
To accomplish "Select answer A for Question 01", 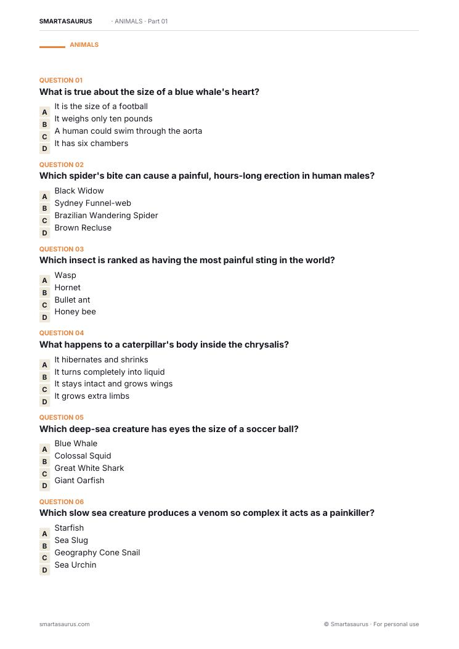I will coord(45,112).
